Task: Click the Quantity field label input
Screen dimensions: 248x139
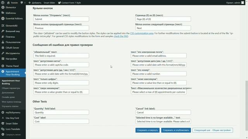Action: [x=61, y=112]
